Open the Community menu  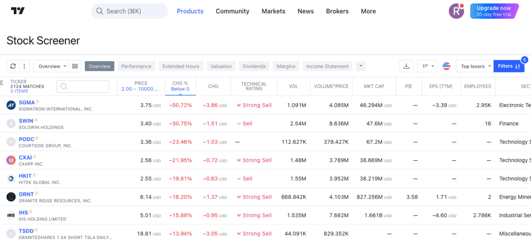coord(232,11)
